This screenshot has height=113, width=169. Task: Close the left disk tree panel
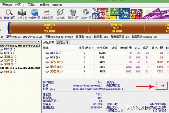coord(39,42)
